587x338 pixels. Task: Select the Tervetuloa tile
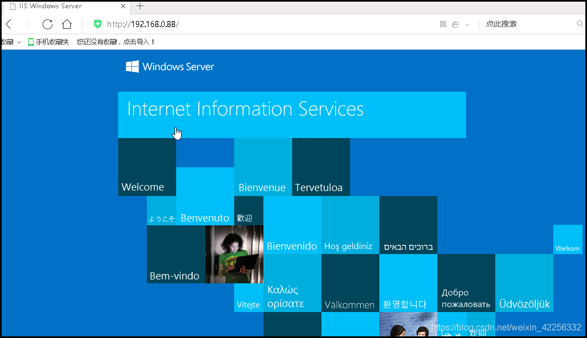pos(321,167)
